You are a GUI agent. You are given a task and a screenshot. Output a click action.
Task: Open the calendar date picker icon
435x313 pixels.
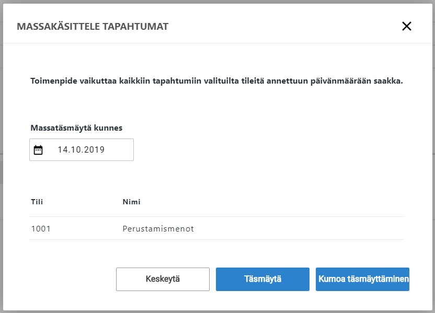tap(38, 150)
